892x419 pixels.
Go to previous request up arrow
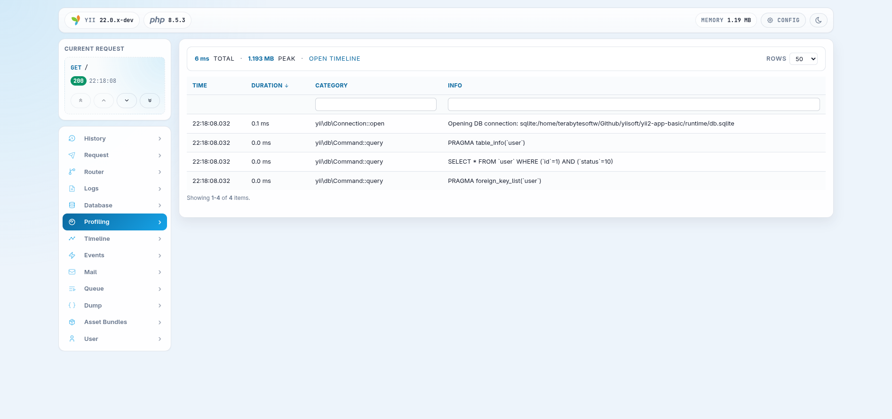104,101
